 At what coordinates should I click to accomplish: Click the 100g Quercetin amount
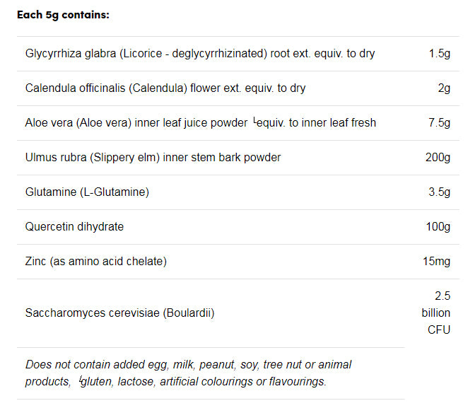point(438,227)
